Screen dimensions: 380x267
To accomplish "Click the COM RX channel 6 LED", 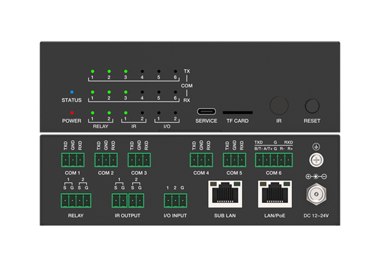I will point(175,92).
